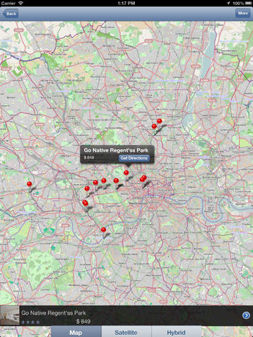Screen dimensions: 253x337
Task: Select the westernmost red pin
Action: tap(30, 184)
